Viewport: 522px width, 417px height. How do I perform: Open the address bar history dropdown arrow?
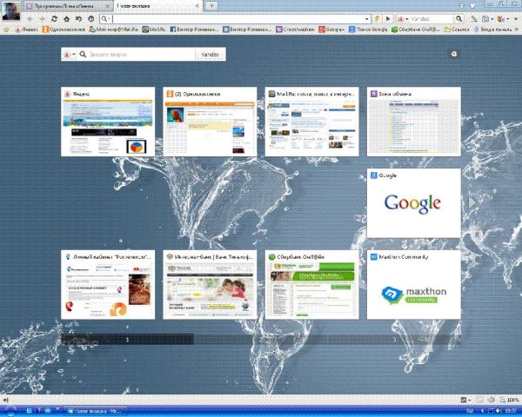pyautogui.click(x=366, y=19)
